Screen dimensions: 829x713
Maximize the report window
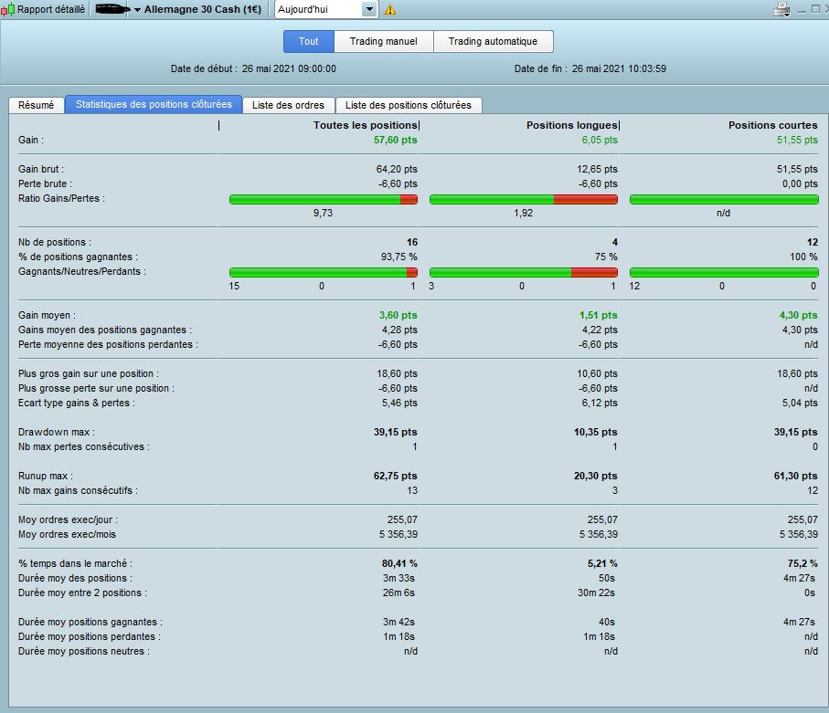(x=816, y=10)
